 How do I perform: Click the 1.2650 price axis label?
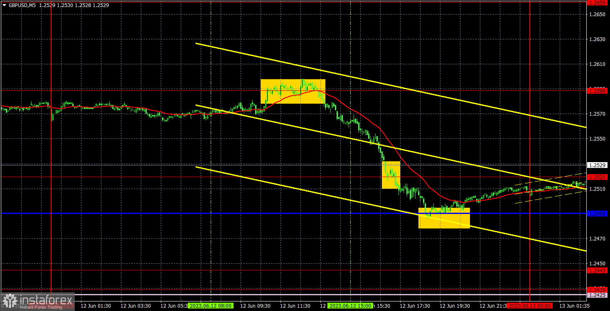pos(597,15)
